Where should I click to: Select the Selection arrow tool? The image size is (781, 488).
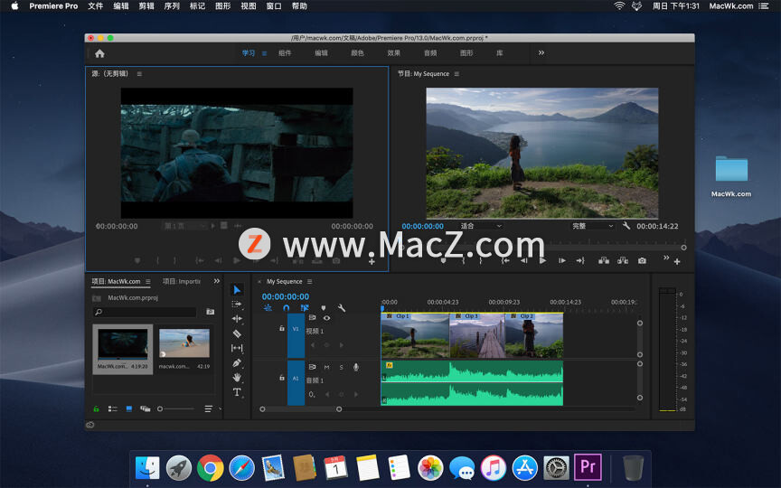tap(237, 289)
